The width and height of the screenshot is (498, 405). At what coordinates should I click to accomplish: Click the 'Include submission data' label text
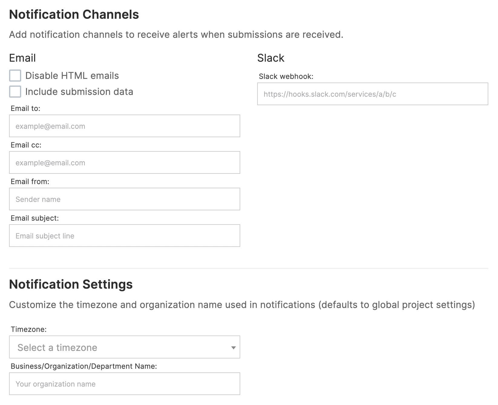tap(79, 92)
